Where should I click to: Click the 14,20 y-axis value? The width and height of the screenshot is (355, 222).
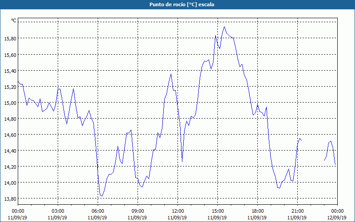point(10,167)
